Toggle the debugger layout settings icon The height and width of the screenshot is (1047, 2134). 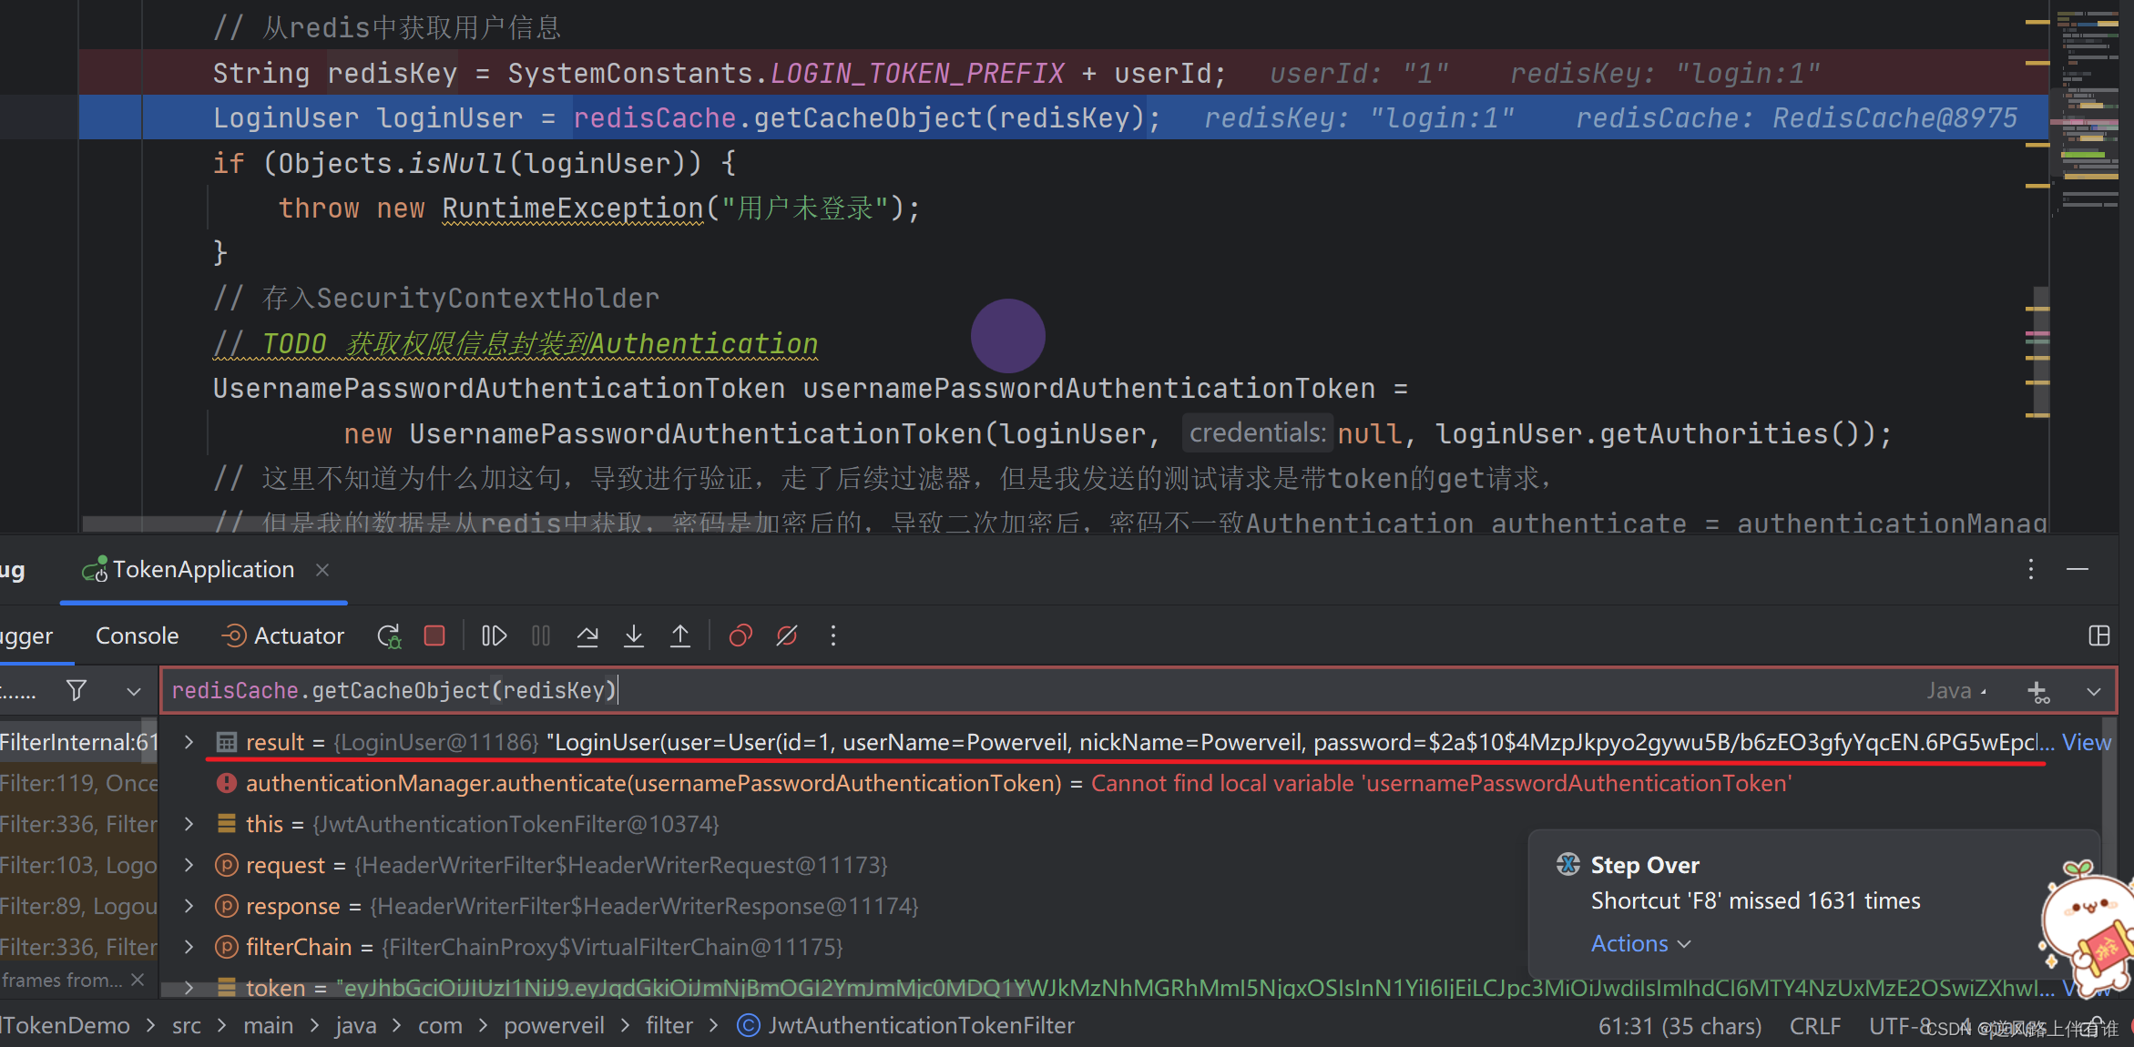click(2099, 635)
